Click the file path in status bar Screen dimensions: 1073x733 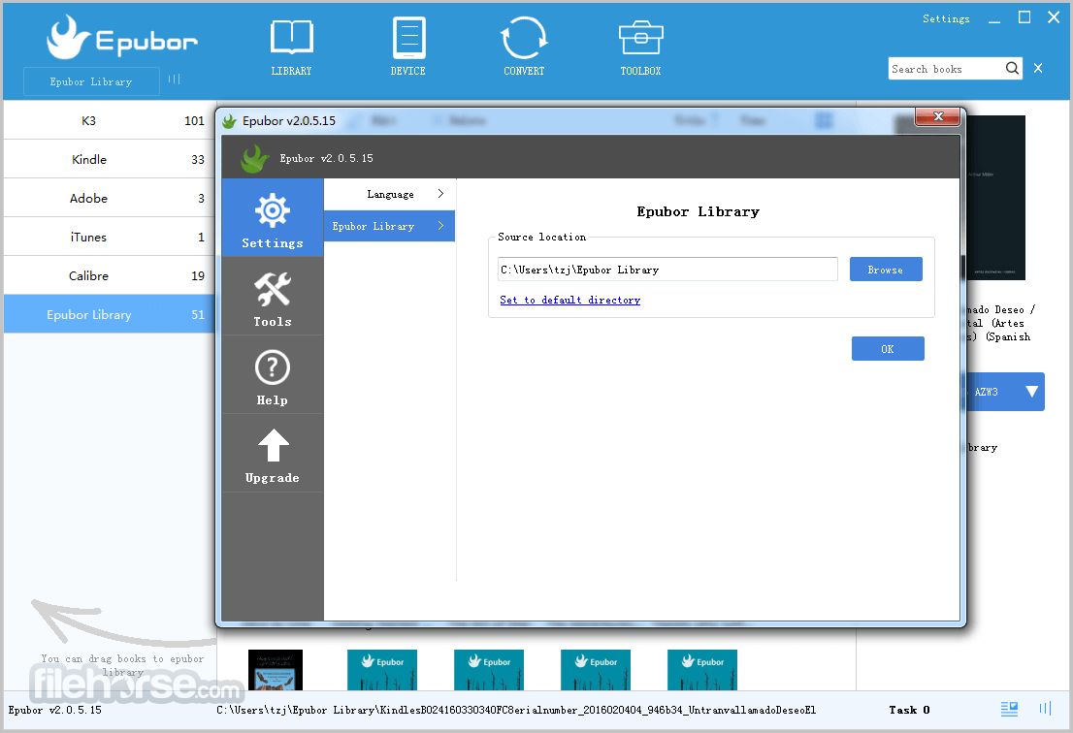(x=516, y=710)
